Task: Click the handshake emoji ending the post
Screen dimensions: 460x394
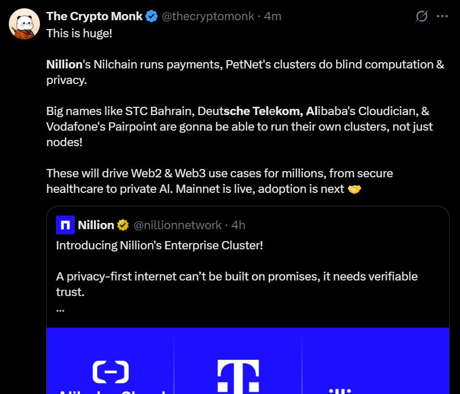Action: click(355, 189)
